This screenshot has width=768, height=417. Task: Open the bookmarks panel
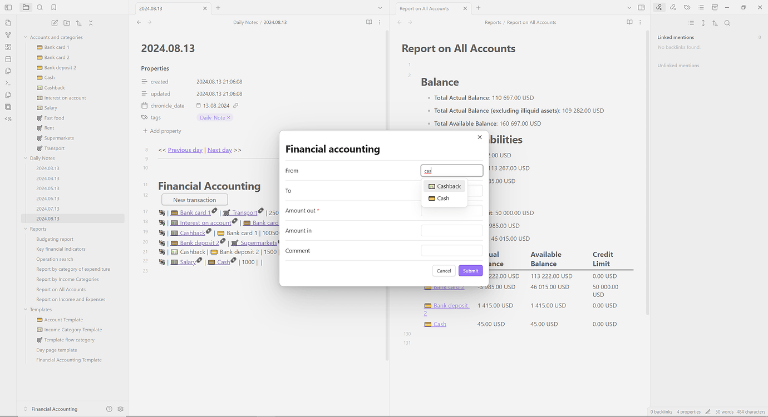click(x=53, y=7)
